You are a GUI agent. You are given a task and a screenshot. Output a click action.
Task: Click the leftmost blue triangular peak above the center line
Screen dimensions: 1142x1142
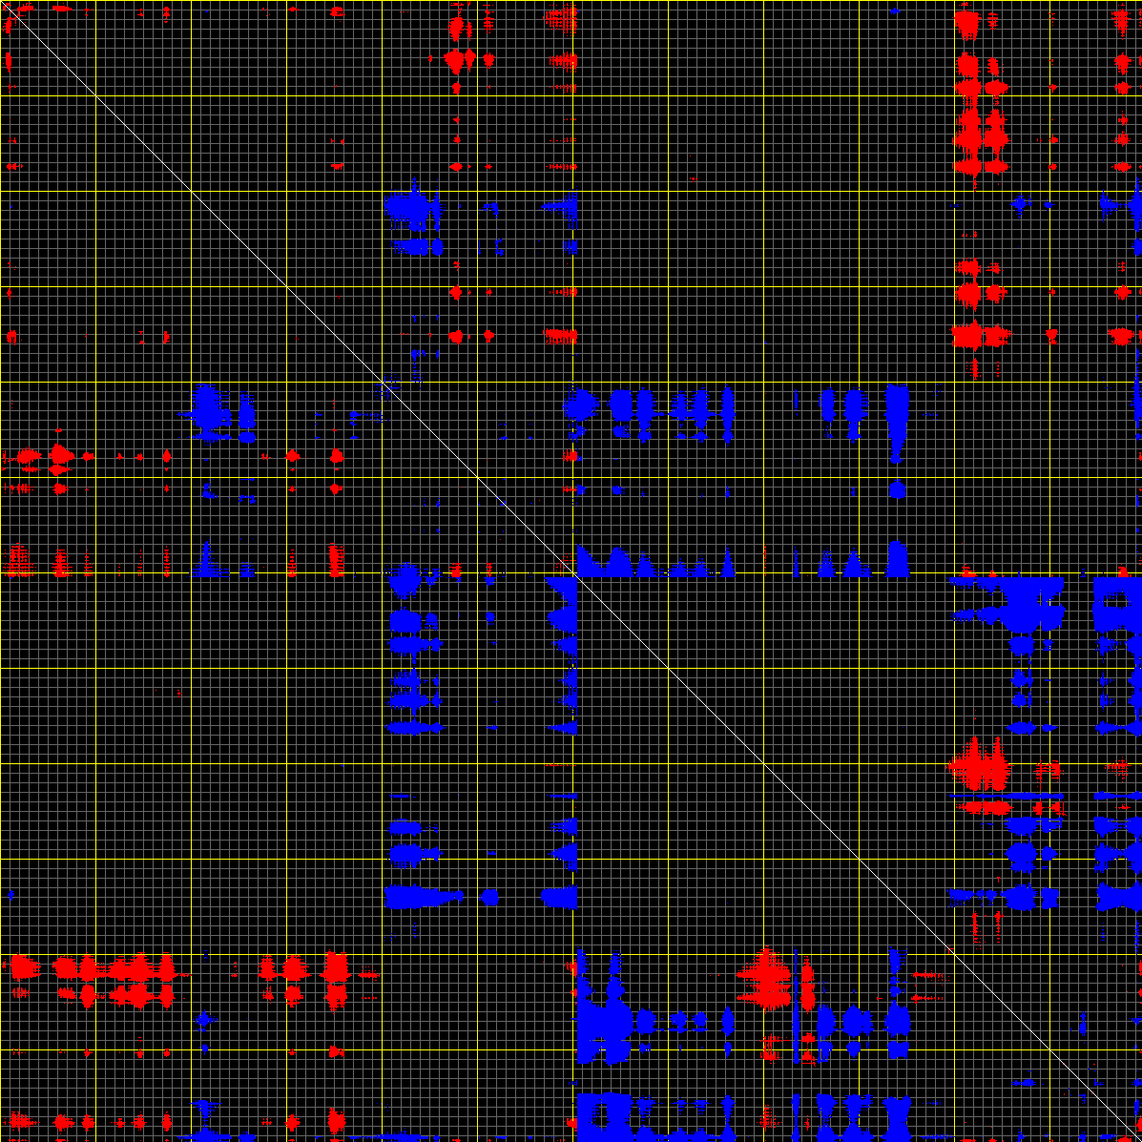(x=587, y=561)
